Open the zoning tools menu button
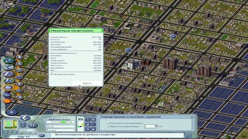This screenshot has height=139, width=248. (9, 67)
